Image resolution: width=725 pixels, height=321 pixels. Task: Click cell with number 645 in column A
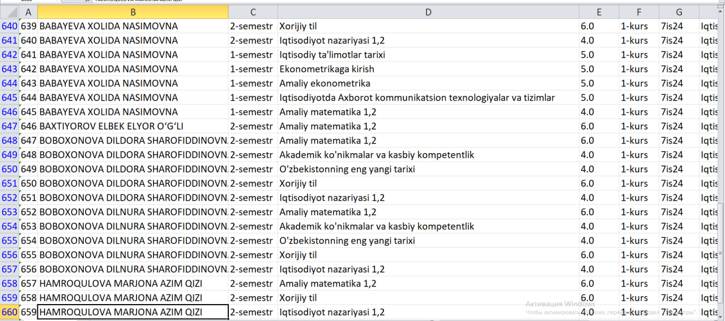pyautogui.click(x=28, y=112)
